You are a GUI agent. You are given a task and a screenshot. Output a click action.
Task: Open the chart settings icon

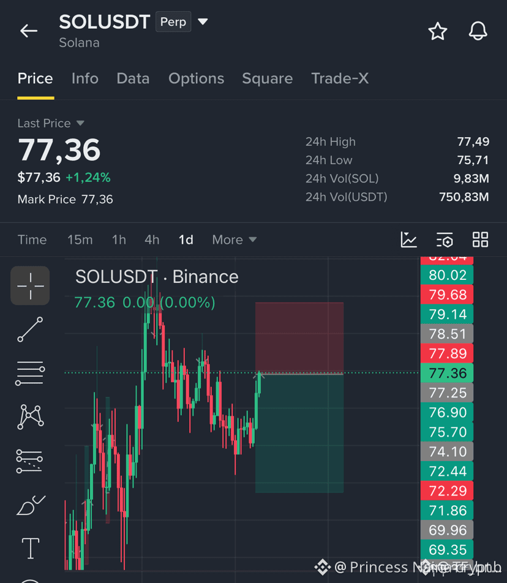pyautogui.click(x=445, y=239)
